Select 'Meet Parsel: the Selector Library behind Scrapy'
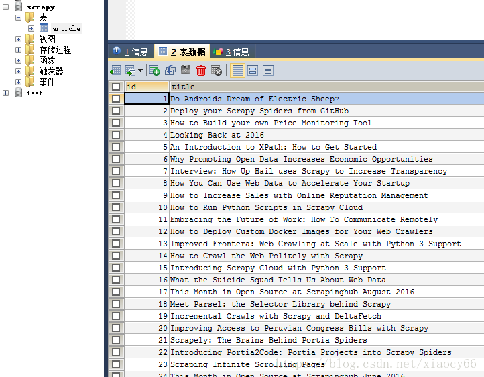The image size is (484, 377). [327, 304]
